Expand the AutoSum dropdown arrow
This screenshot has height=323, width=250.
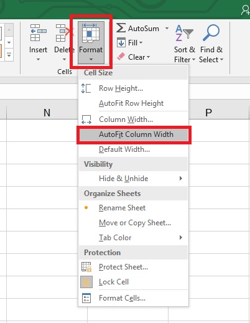click(167, 28)
